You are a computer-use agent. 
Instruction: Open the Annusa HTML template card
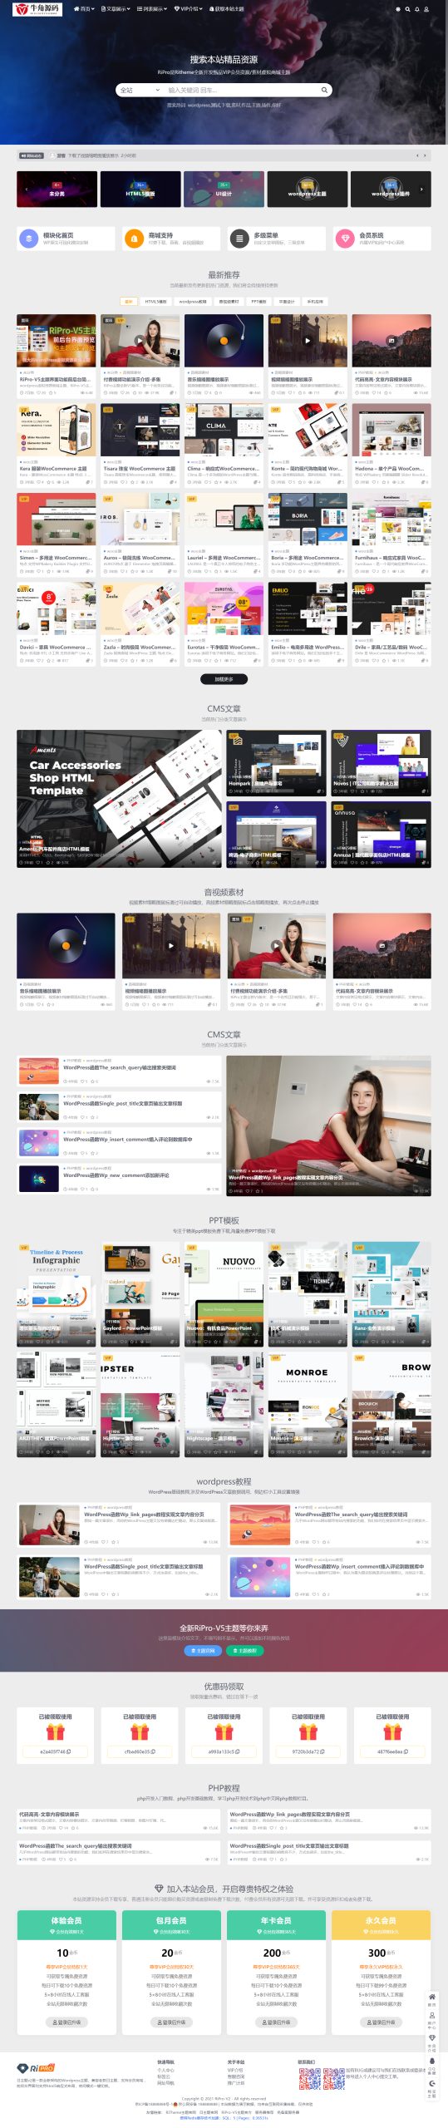pyautogui.click(x=381, y=835)
